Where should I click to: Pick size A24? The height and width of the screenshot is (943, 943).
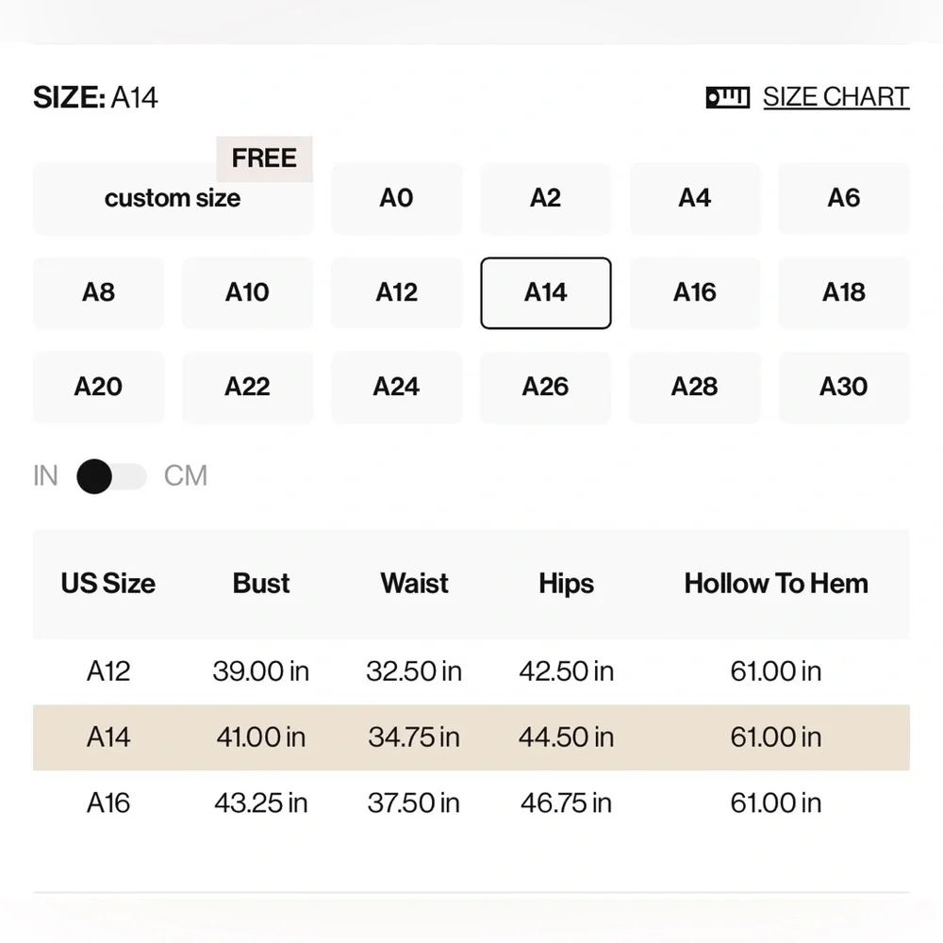tap(396, 388)
